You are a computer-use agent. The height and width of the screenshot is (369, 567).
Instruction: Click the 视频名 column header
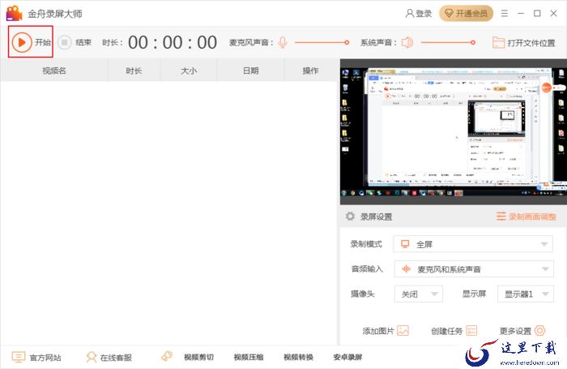[x=54, y=71]
